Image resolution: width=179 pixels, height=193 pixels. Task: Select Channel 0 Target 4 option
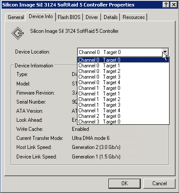tap(123, 82)
